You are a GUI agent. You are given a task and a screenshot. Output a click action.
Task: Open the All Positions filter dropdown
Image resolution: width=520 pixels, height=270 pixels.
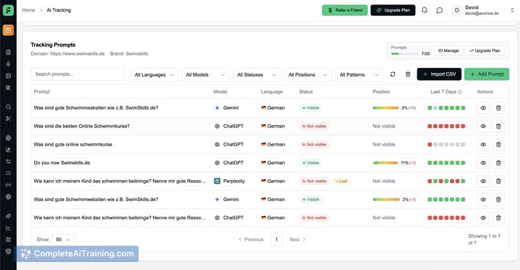pyautogui.click(x=308, y=75)
